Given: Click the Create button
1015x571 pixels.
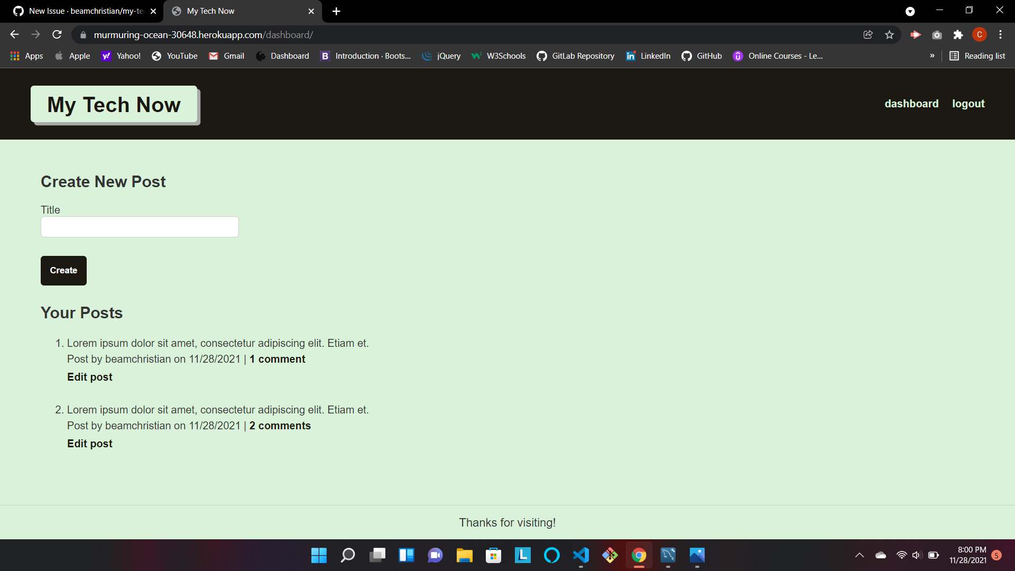Looking at the screenshot, I should point(63,270).
